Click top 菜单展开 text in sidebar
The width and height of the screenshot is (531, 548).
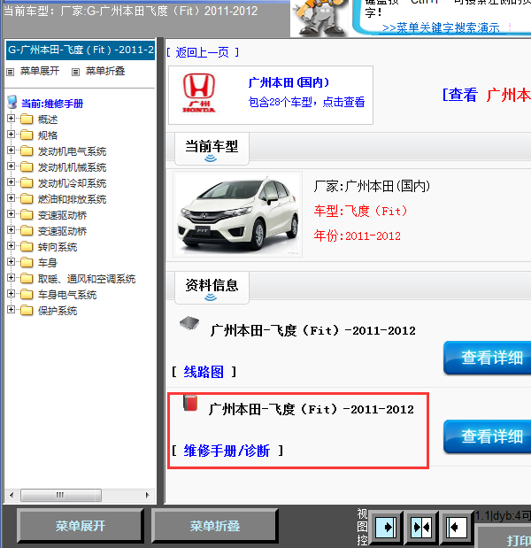point(40,71)
